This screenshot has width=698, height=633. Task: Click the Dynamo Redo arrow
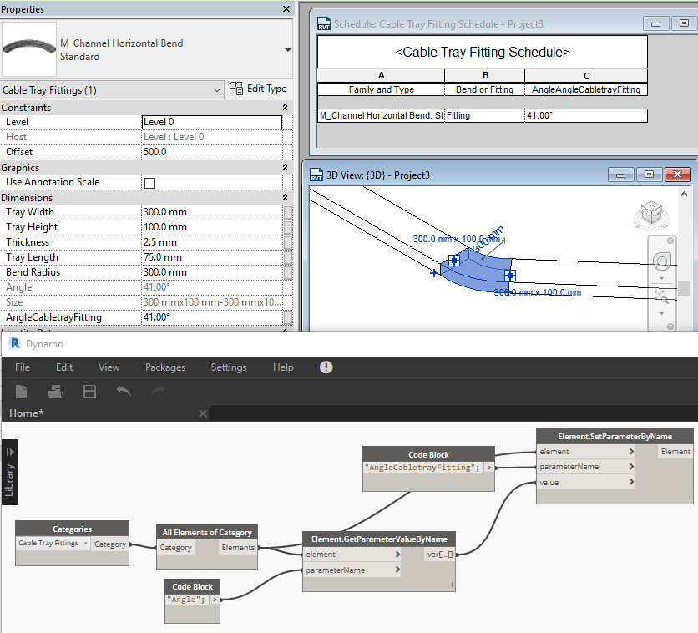click(x=157, y=392)
